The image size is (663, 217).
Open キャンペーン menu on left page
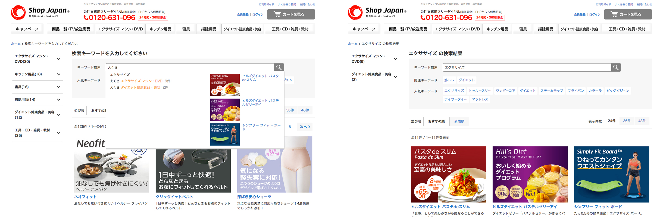point(27,29)
